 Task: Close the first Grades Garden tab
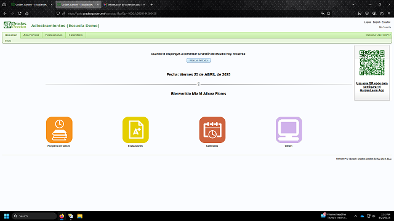[52, 4]
